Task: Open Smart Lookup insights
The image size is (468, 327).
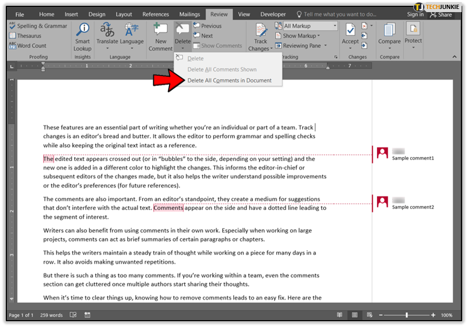Action: (82, 37)
